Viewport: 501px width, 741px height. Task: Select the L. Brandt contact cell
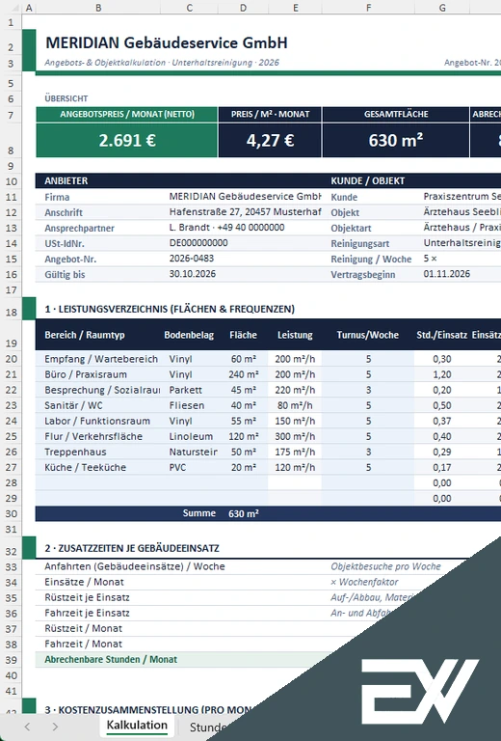[226, 228]
